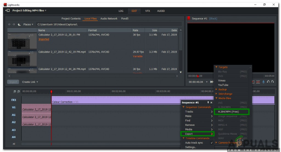
Task: Select YouTube as export target
Action: (223, 85)
